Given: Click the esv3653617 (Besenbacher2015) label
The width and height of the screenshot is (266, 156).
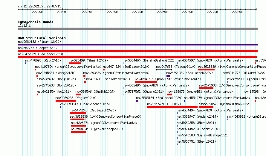Looking at the screenshot, I should pyautogui.click(x=85, y=104).
